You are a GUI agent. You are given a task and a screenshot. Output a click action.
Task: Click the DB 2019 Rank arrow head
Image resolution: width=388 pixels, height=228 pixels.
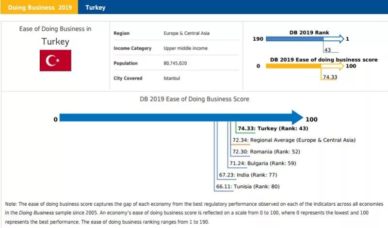click(342, 39)
